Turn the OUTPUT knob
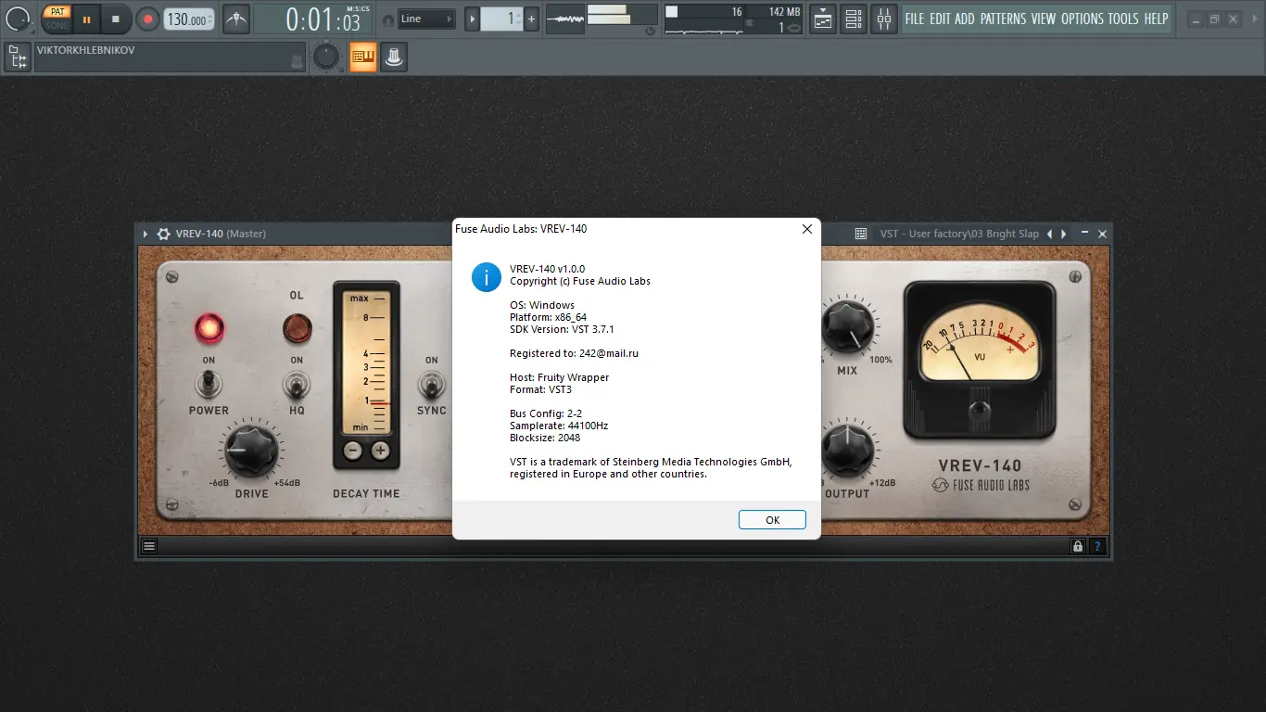The width and height of the screenshot is (1266, 712). [847, 449]
